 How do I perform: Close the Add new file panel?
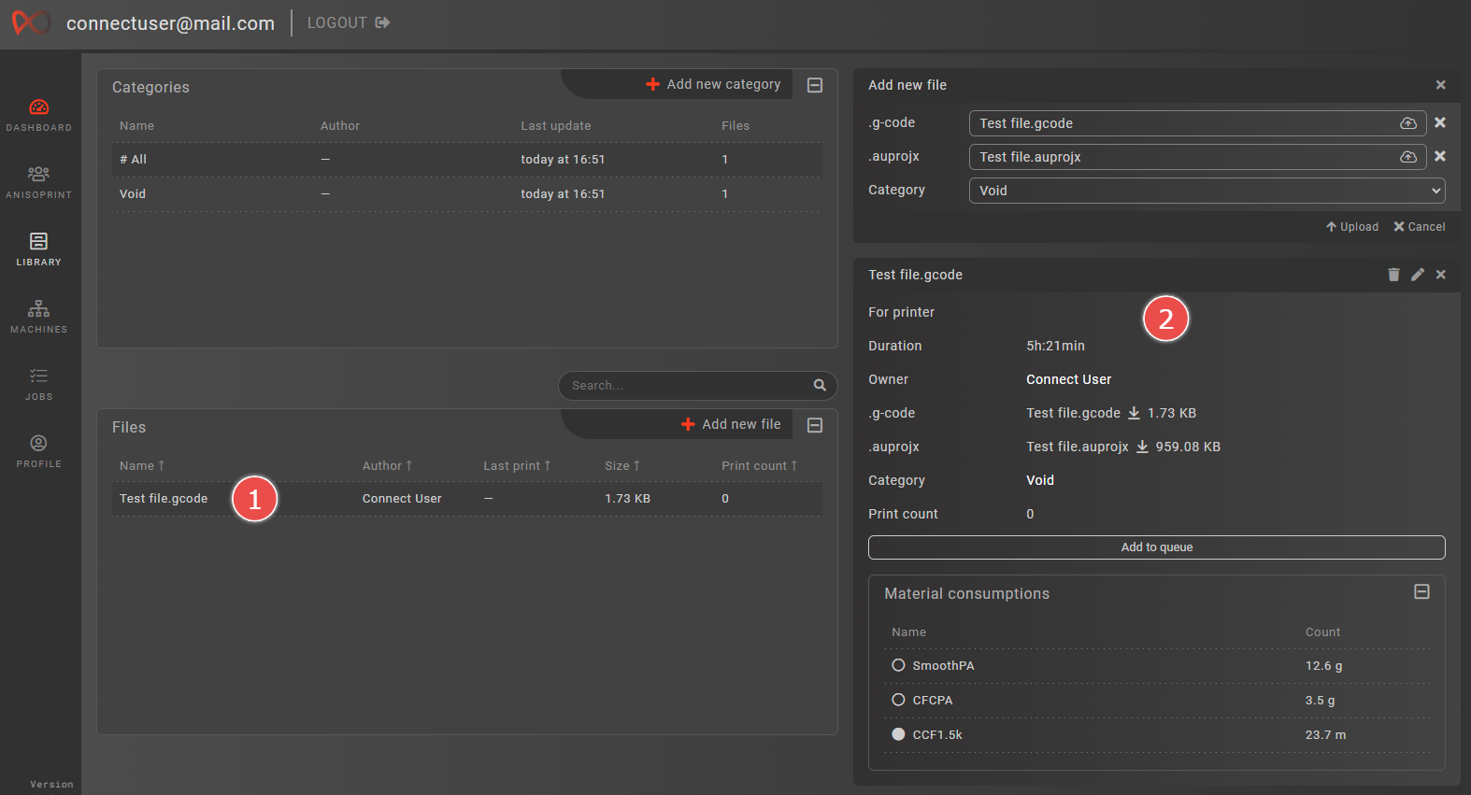[1440, 85]
